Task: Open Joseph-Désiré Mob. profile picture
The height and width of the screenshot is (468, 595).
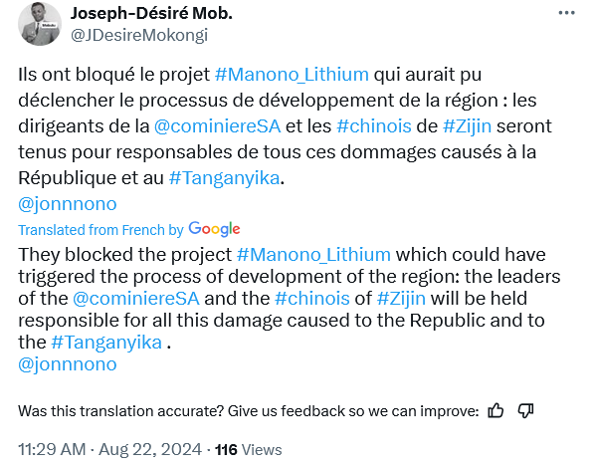Action: (x=40, y=24)
